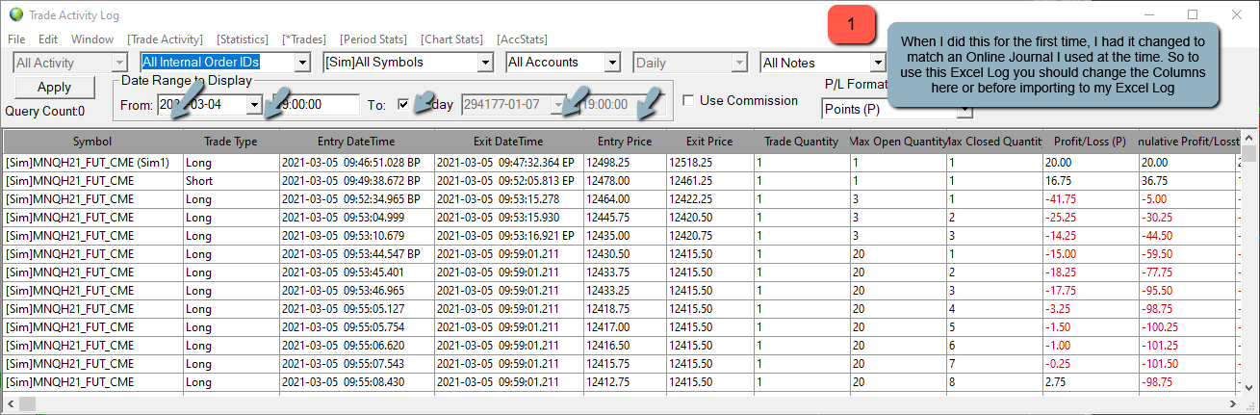Viewport: 1260px width, 415px height.
Task: Click the Trade Activity Log app icon
Action: pos(16,13)
